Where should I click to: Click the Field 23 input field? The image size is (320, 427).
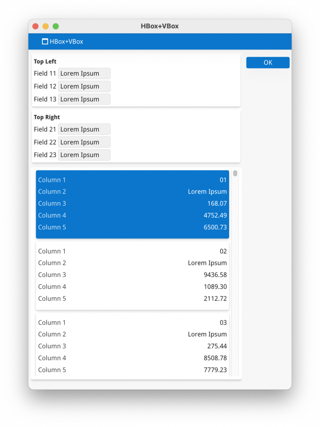pos(84,155)
